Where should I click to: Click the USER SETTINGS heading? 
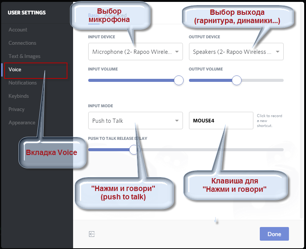(27, 13)
